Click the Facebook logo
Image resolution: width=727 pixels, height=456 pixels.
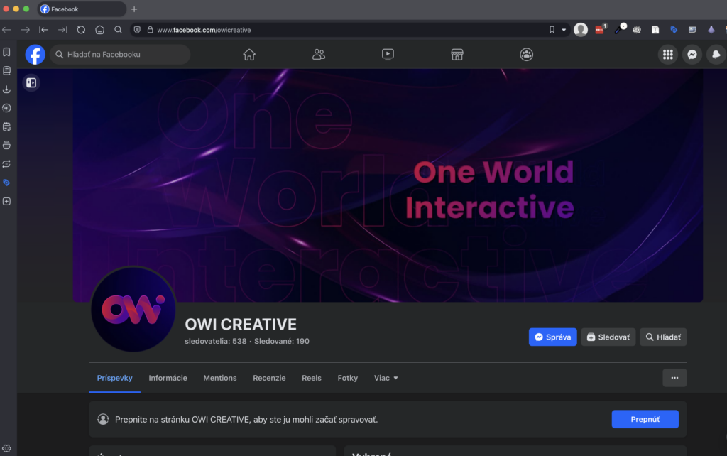pyautogui.click(x=35, y=54)
